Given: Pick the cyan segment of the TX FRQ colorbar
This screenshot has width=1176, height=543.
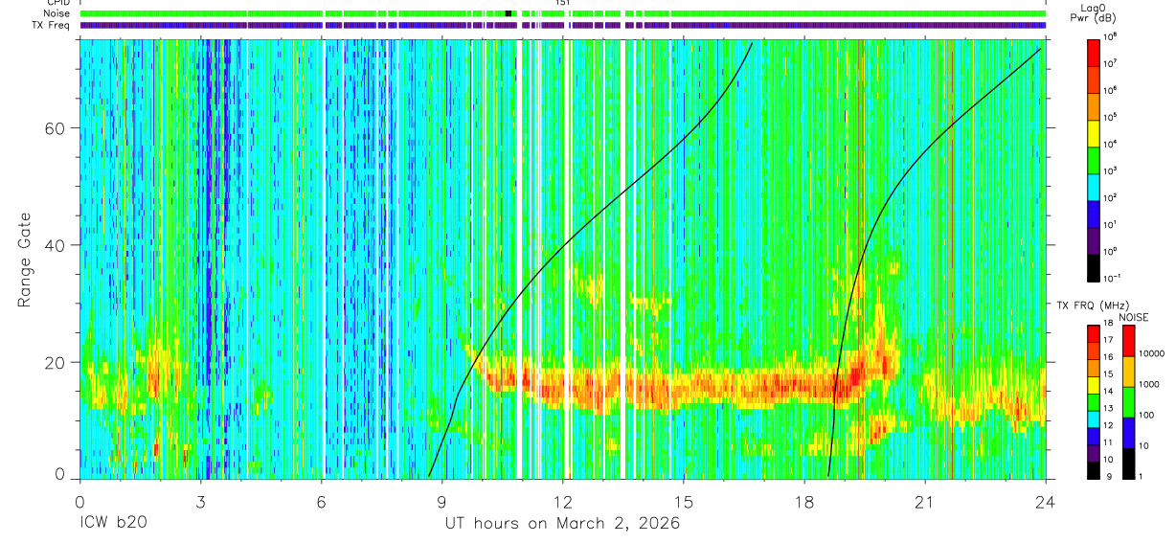Looking at the screenshot, I should coord(1094,419).
